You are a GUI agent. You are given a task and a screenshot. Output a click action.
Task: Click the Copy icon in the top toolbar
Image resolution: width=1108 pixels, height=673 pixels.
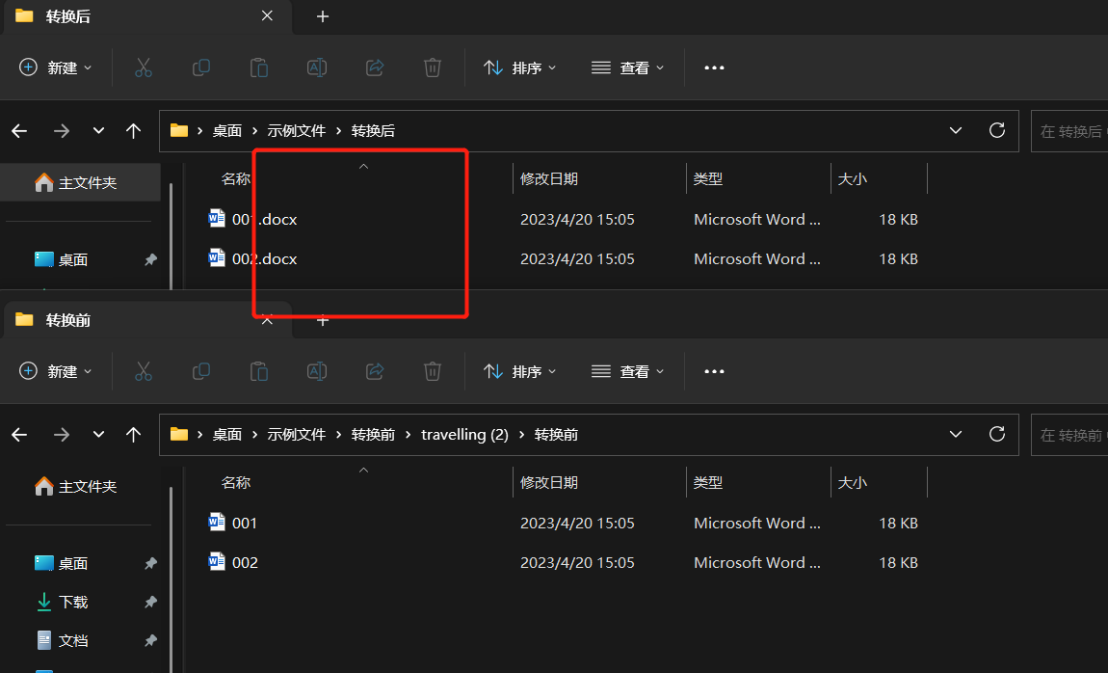point(201,67)
